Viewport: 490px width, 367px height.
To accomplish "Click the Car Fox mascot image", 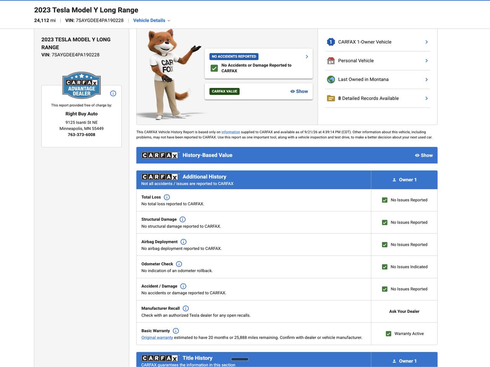I will click(x=171, y=75).
